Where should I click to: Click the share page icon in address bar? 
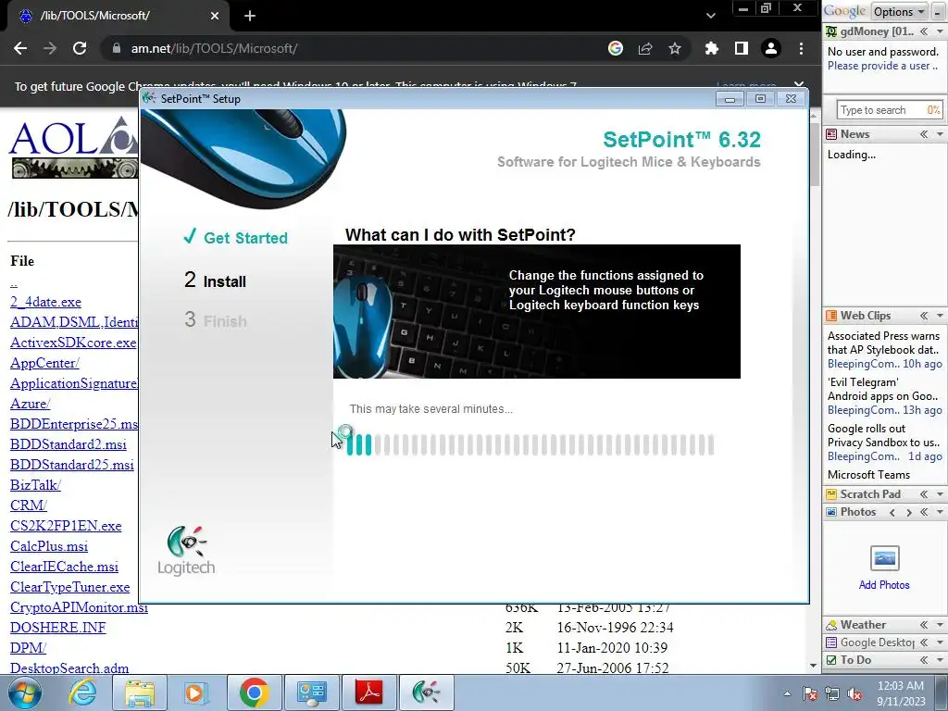(x=645, y=48)
